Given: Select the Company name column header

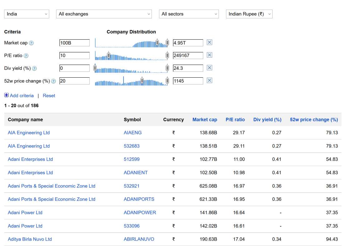Looking at the screenshot, I should [x=25, y=120].
